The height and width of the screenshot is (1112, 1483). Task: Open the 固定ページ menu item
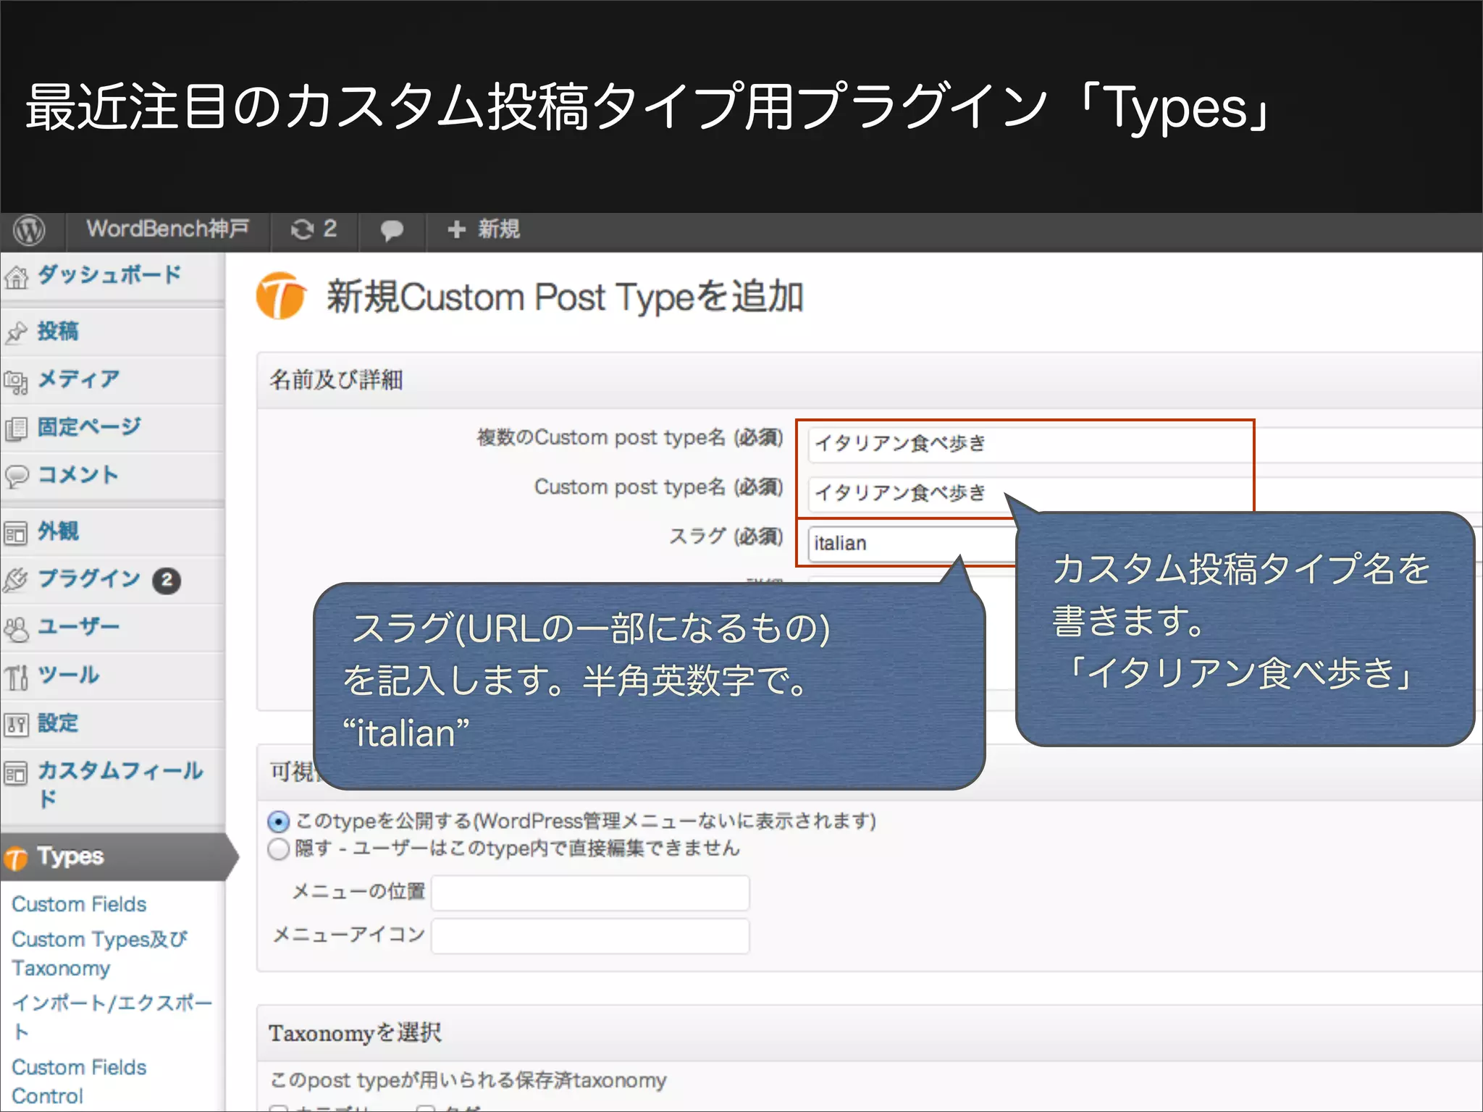[x=89, y=426]
